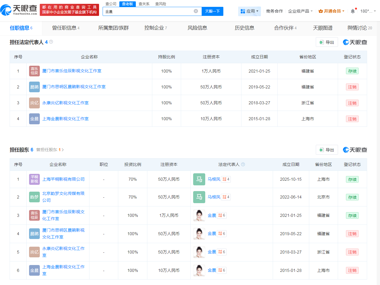
Task: Expand the 企业级产品 dropdown
Action: point(300,11)
